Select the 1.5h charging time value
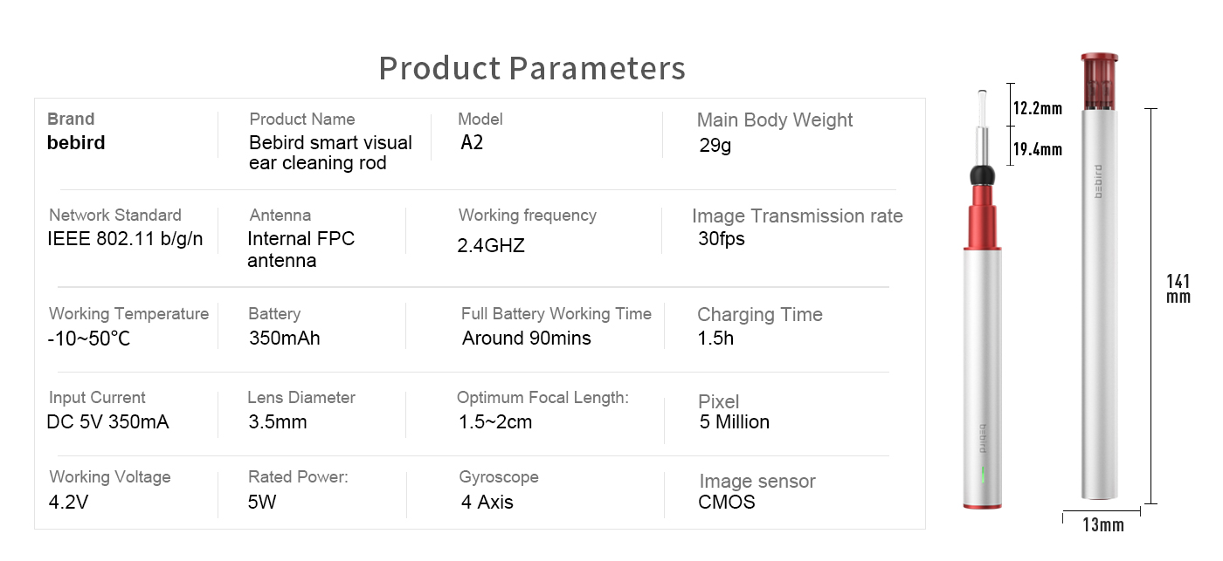This screenshot has height=561, width=1223. point(715,339)
